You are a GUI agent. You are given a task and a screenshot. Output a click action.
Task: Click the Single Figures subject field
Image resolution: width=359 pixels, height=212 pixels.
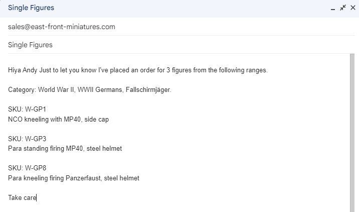point(30,45)
